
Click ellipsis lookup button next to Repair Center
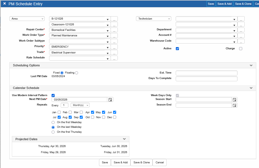(x=114, y=30)
